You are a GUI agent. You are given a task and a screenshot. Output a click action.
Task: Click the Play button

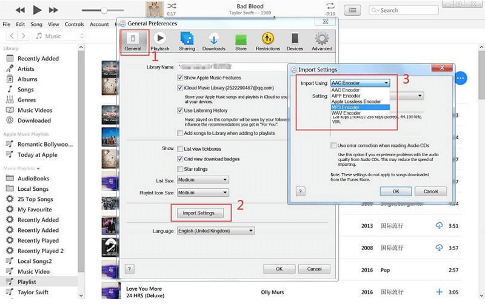point(37,10)
